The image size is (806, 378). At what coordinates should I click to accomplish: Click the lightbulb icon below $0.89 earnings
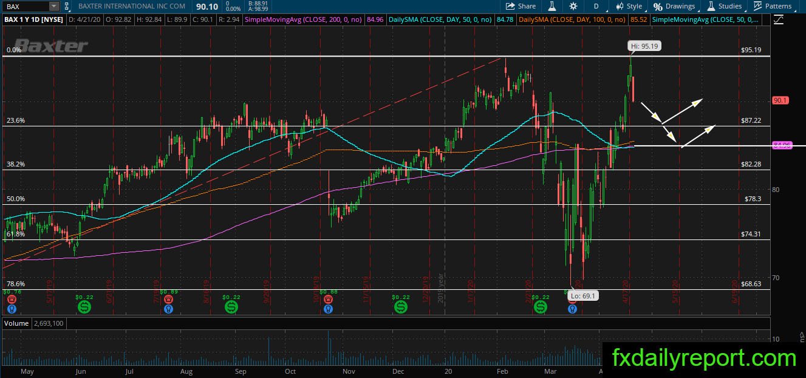point(169,309)
